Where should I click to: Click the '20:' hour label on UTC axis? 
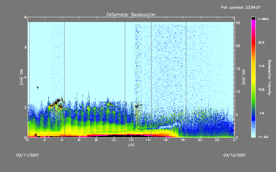[200, 140]
